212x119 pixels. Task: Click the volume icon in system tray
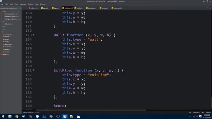tap(197, 116)
